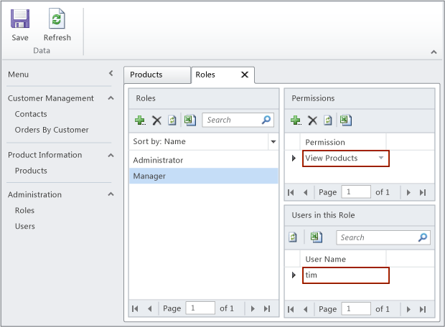Screen dimensions: 445x327
Task: Click the Roles search magnifier icon
Action: (266, 120)
